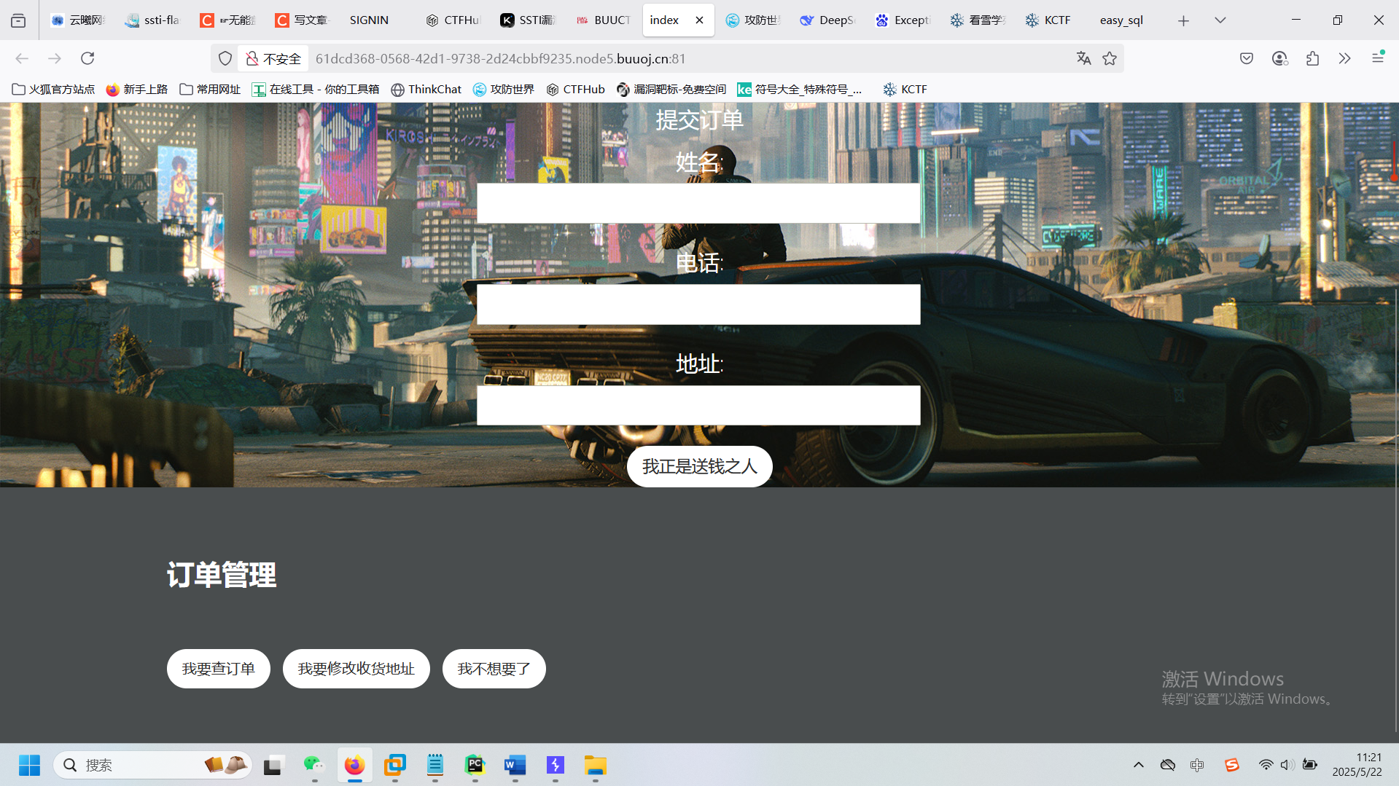Go back to the previous page
Viewport: 1399px width, 786px height.
tap(22, 58)
